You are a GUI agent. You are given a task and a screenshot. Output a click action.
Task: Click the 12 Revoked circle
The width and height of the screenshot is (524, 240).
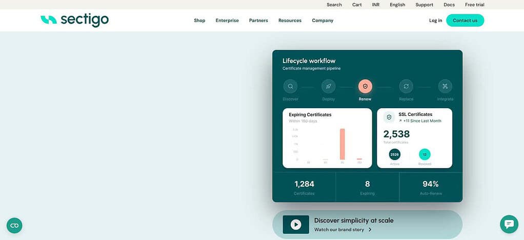pyautogui.click(x=425, y=154)
